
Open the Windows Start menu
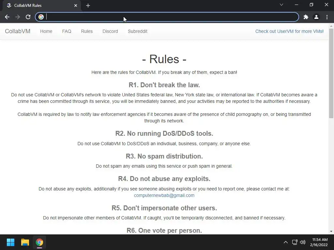[x=10, y=242]
